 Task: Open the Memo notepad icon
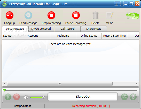[x=109, y=15]
